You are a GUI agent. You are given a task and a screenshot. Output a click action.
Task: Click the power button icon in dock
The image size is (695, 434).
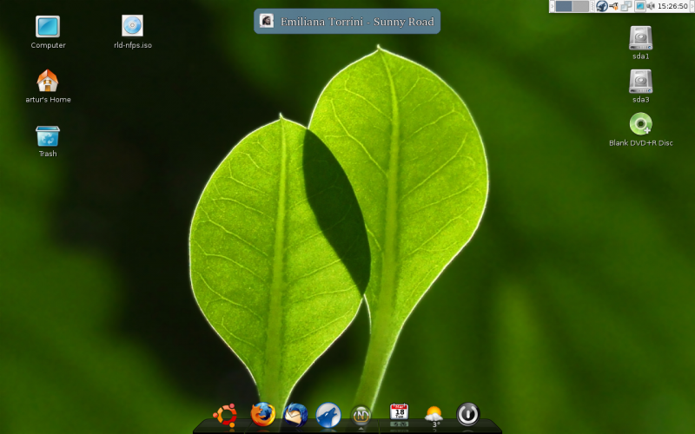(x=467, y=414)
